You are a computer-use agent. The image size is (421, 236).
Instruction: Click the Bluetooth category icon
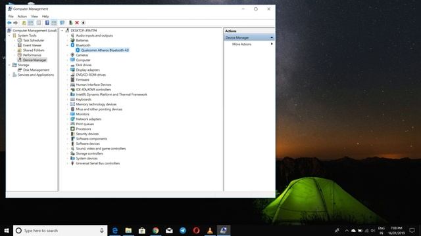pos(72,45)
